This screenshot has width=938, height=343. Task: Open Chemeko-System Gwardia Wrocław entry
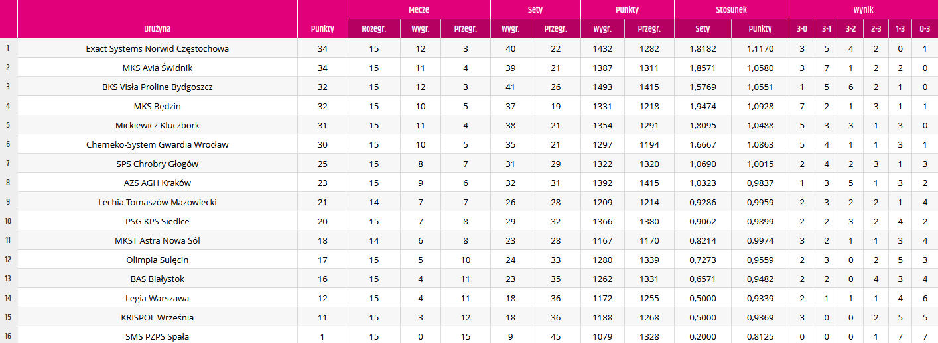coord(157,144)
